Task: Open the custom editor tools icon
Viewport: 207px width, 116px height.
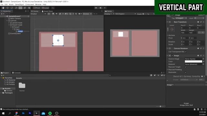Action: (x=29, y=8)
